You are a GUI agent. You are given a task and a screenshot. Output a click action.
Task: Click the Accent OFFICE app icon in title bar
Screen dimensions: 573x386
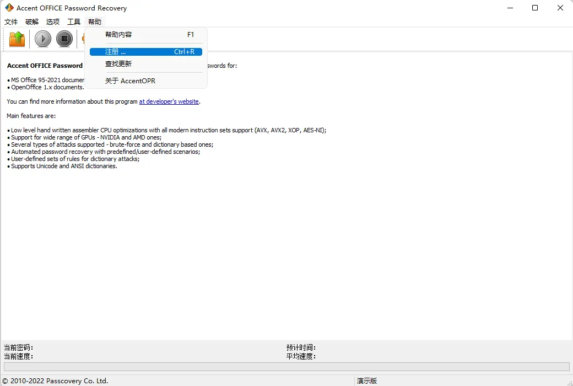tap(9, 8)
